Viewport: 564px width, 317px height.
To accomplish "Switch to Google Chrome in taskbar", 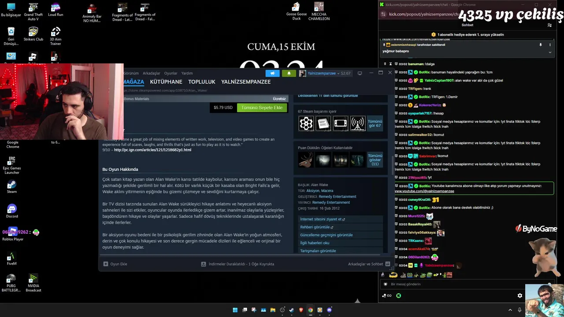I will point(311,310).
